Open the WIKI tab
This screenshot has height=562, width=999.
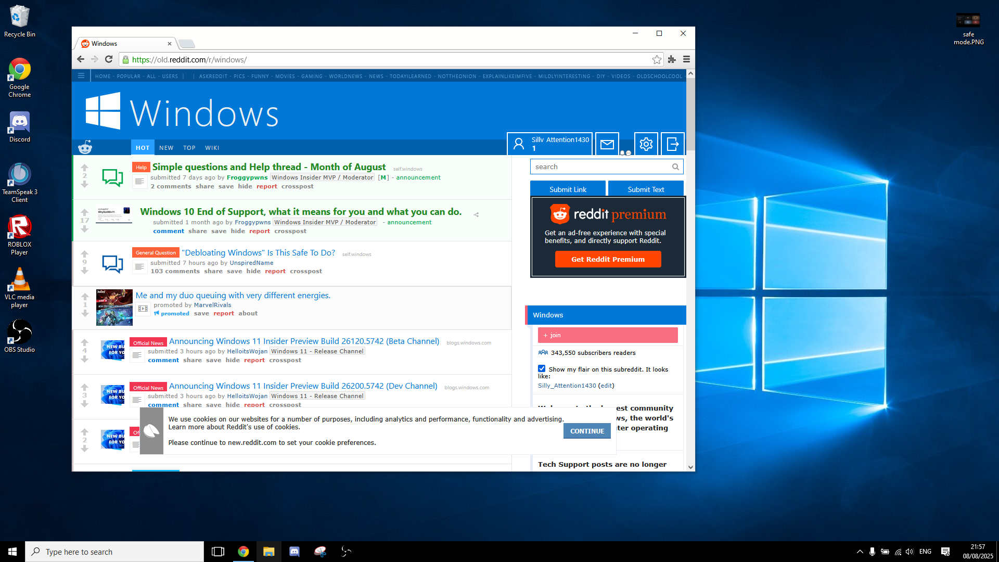pyautogui.click(x=212, y=148)
